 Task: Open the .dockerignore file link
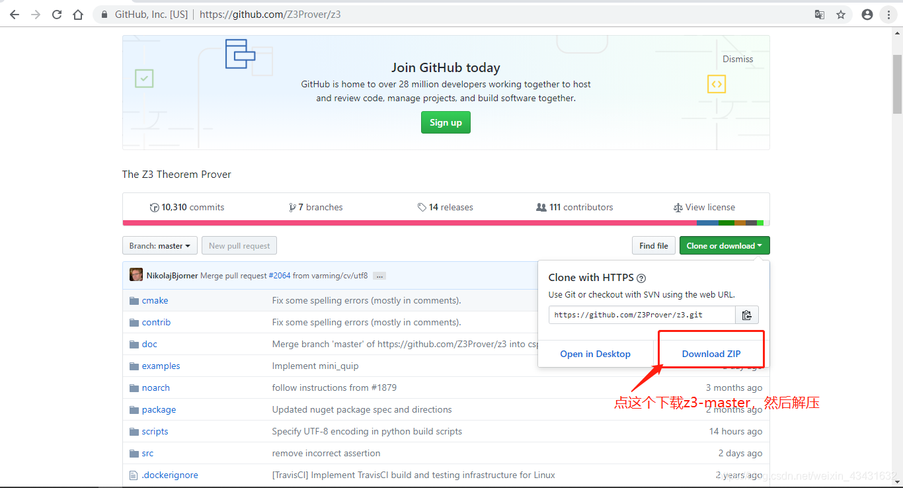click(170, 475)
